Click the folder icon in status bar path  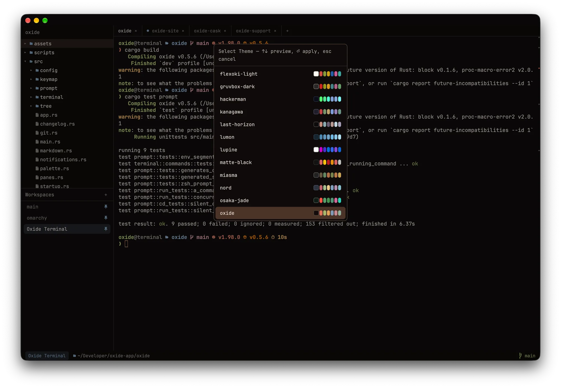75,356
